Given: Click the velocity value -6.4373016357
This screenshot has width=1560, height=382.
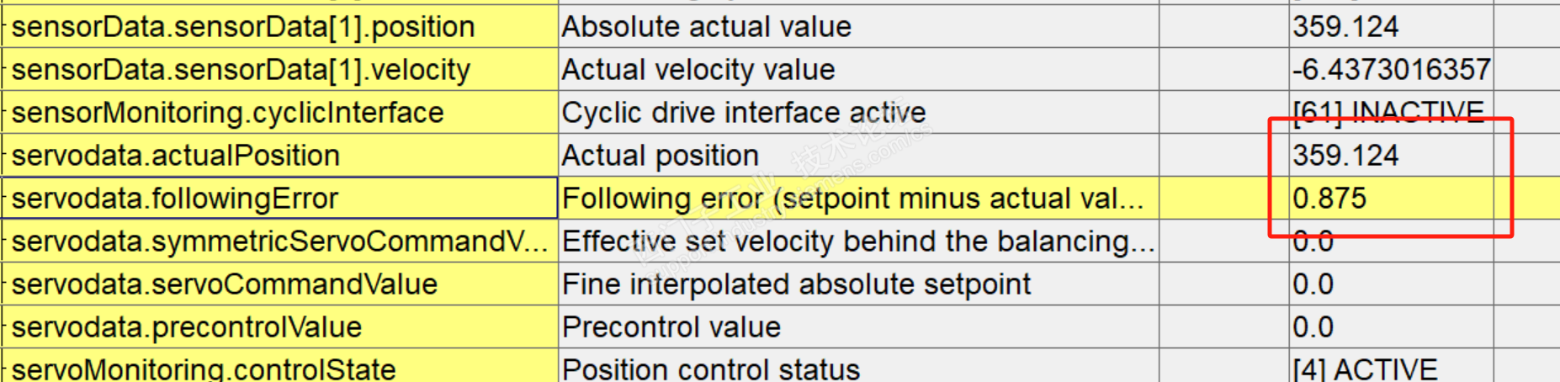Looking at the screenshot, I should 1392,70.
